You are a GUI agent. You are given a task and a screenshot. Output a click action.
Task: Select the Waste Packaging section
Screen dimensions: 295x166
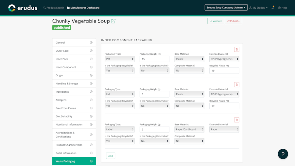pyautogui.click(x=74, y=161)
